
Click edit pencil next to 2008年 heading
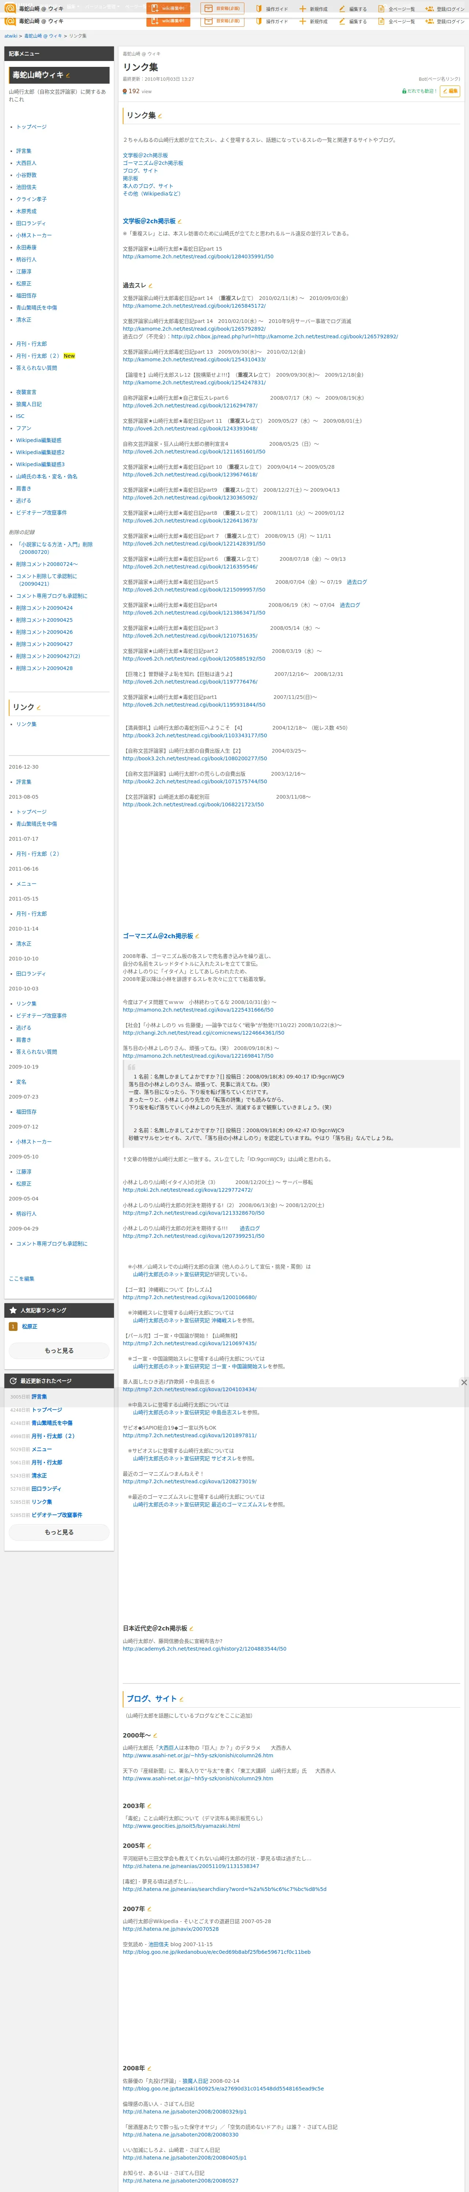pos(150,2069)
